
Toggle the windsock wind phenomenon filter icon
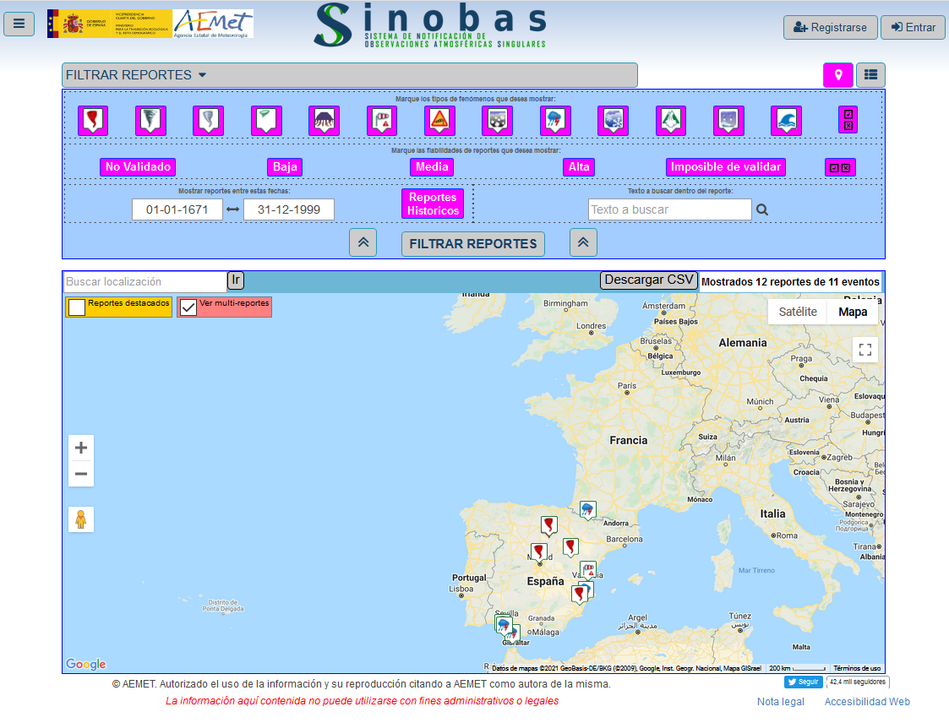coord(382,121)
